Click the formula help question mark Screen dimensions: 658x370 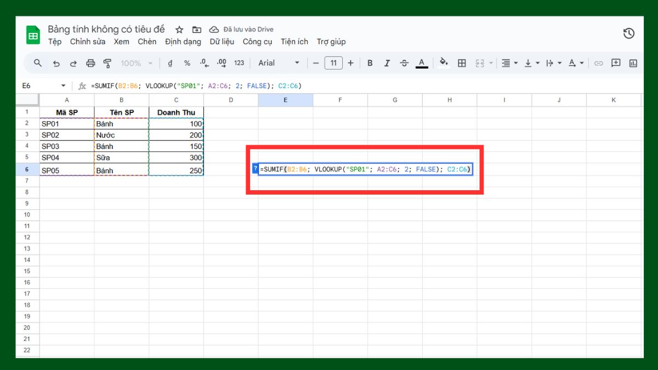pos(255,169)
